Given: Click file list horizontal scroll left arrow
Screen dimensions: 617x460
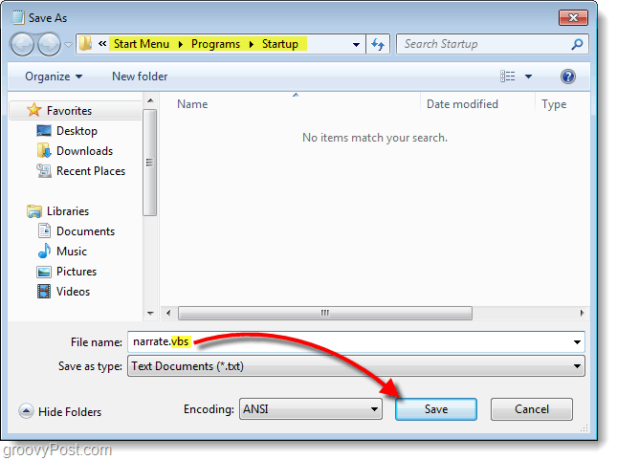Looking at the screenshot, I should click(x=168, y=314).
